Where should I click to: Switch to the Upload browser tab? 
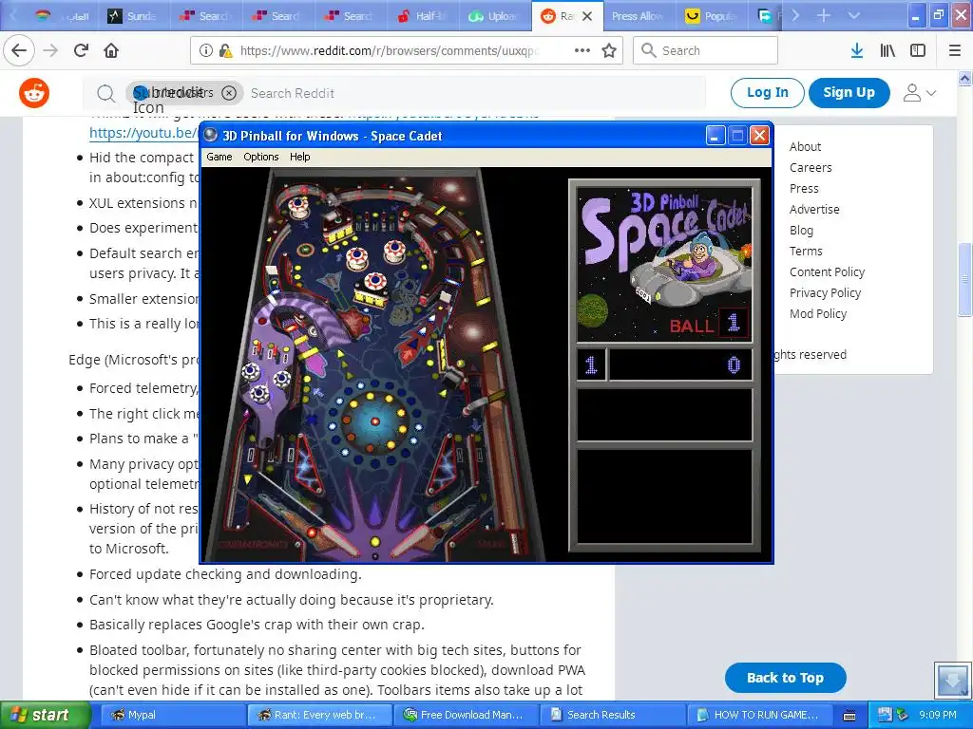[x=494, y=16]
